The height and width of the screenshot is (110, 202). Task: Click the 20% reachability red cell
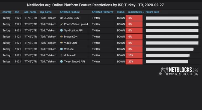point(134,62)
